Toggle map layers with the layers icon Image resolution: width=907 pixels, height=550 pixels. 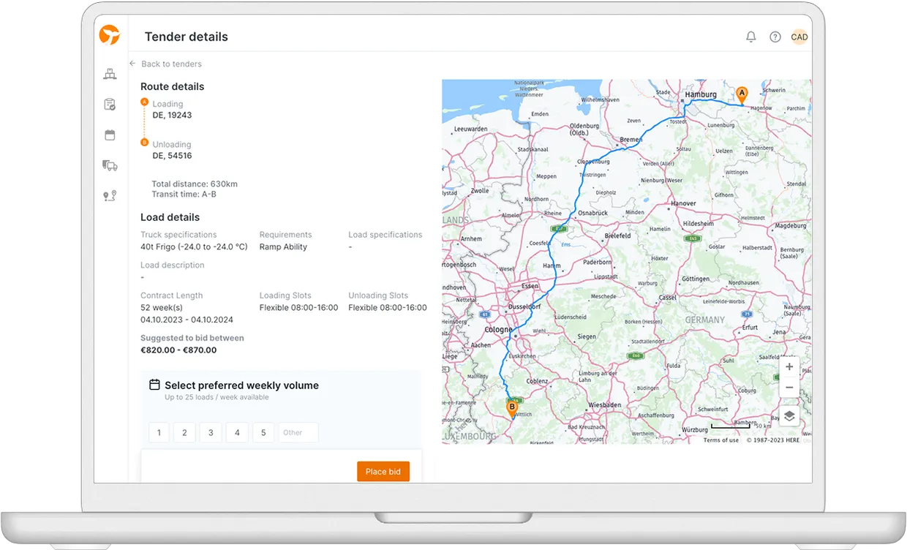[x=789, y=415]
